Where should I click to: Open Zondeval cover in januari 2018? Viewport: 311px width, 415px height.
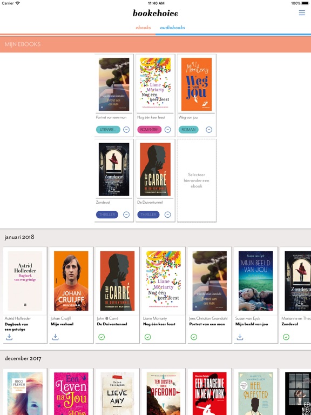pyautogui.click(x=298, y=281)
